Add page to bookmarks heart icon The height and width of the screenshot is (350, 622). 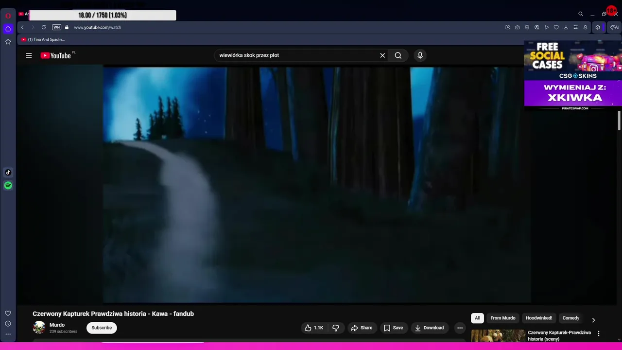[x=556, y=27]
